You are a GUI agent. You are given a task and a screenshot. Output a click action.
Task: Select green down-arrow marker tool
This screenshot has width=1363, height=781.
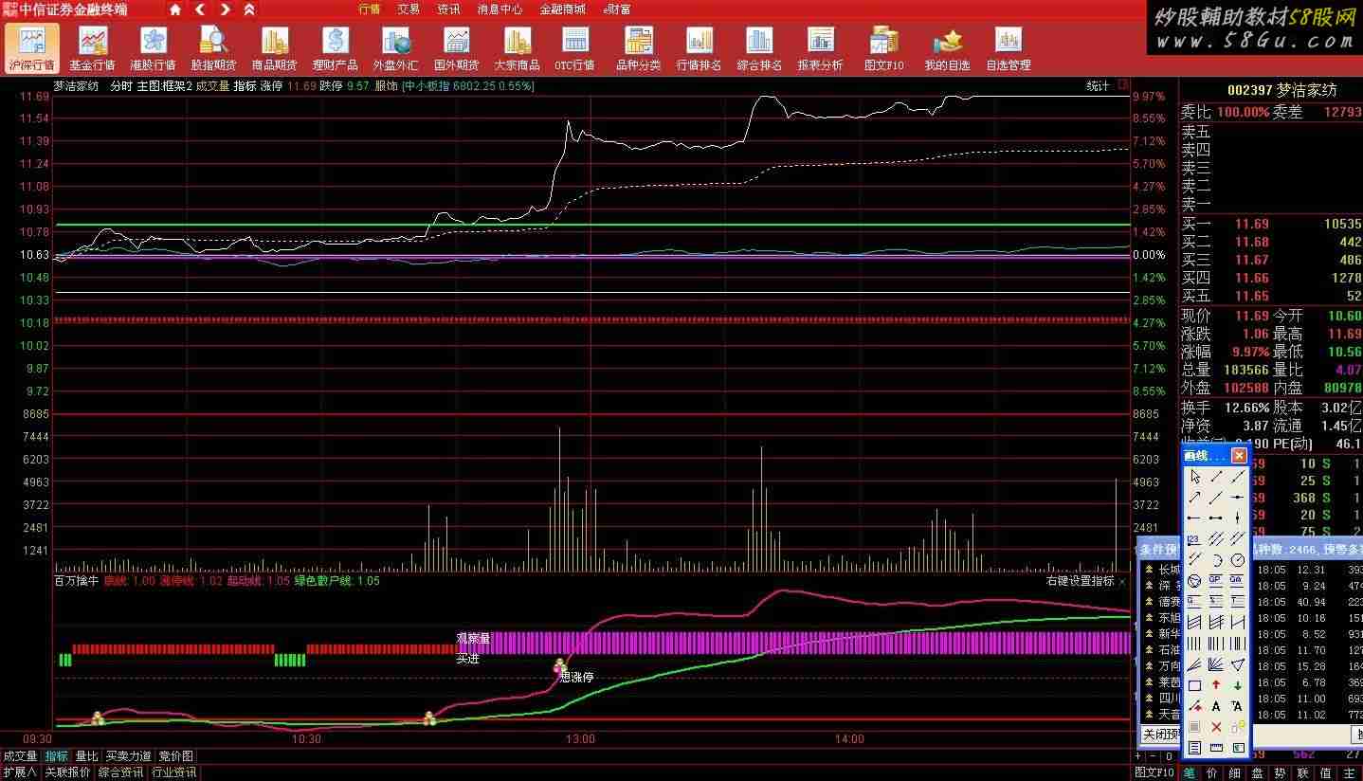click(x=1237, y=685)
